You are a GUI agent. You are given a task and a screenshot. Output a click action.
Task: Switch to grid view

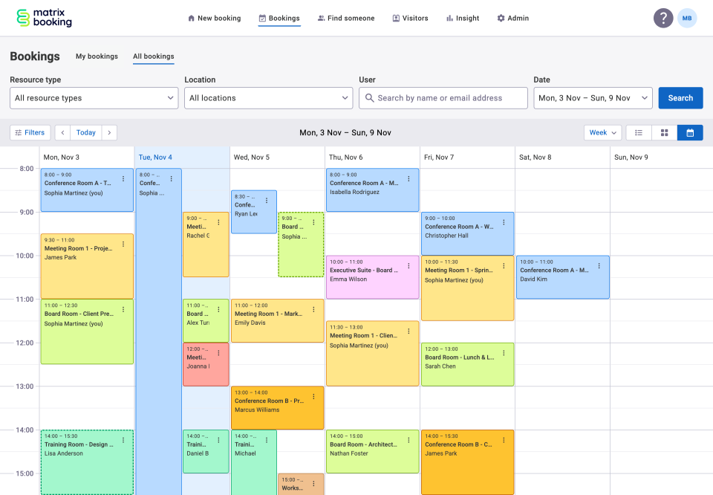pos(664,132)
